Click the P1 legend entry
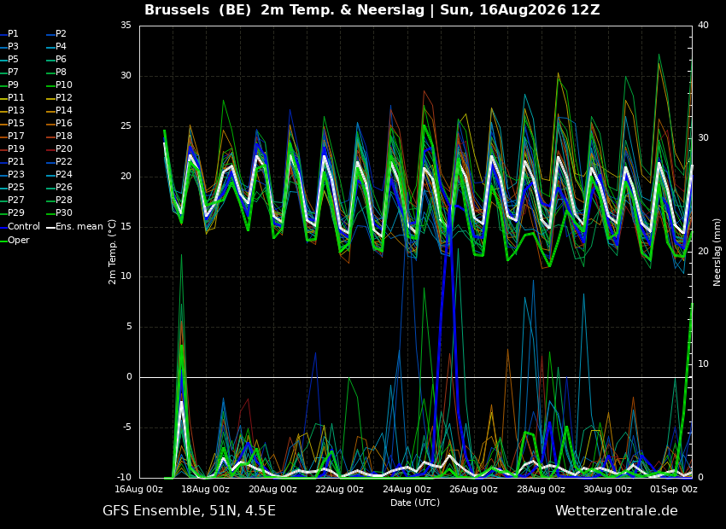The image size is (726, 529). point(9,34)
